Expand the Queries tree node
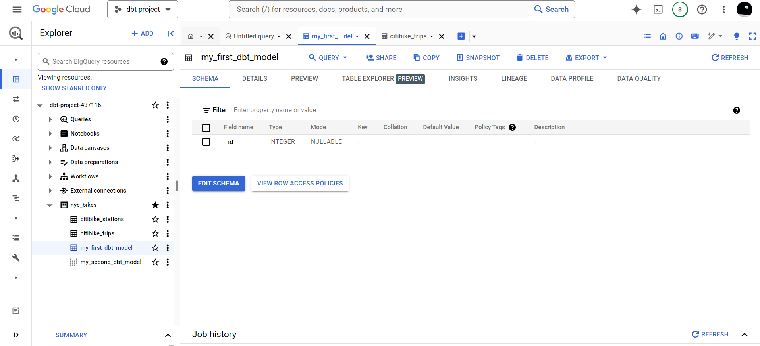760x346 pixels. (50, 119)
